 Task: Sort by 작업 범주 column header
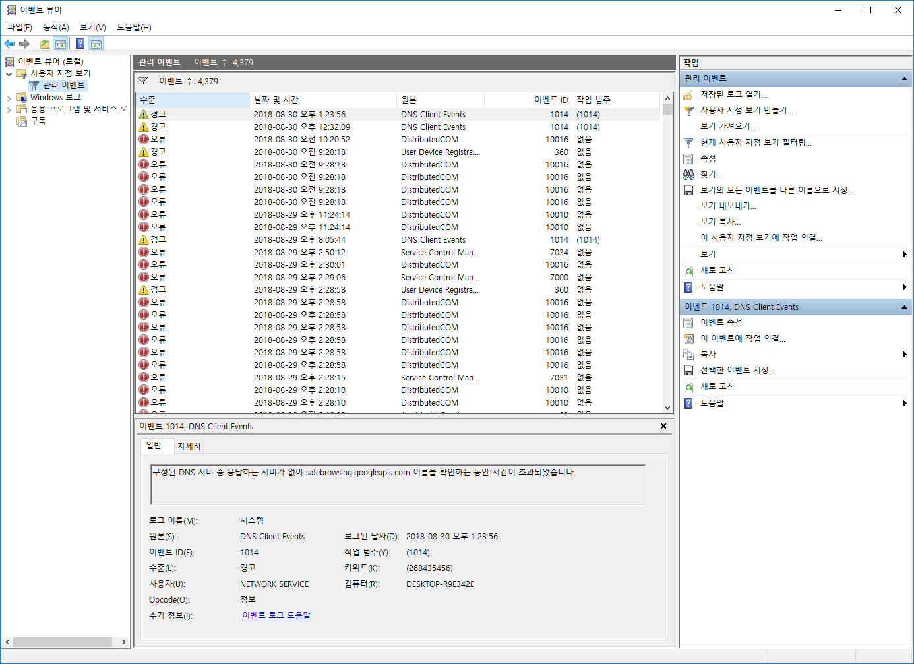coord(615,100)
